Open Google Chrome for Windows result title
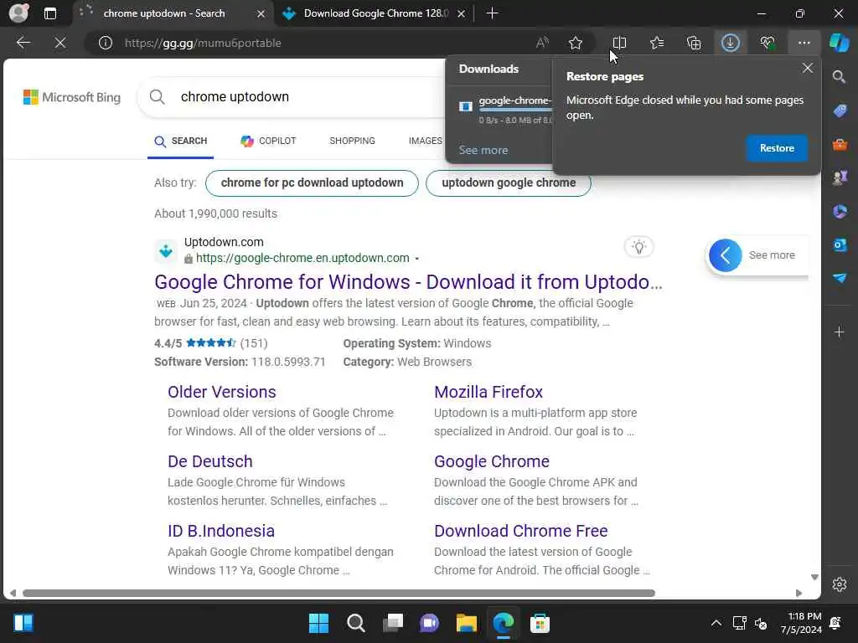858x643 pixels. [x=408, y=282]
